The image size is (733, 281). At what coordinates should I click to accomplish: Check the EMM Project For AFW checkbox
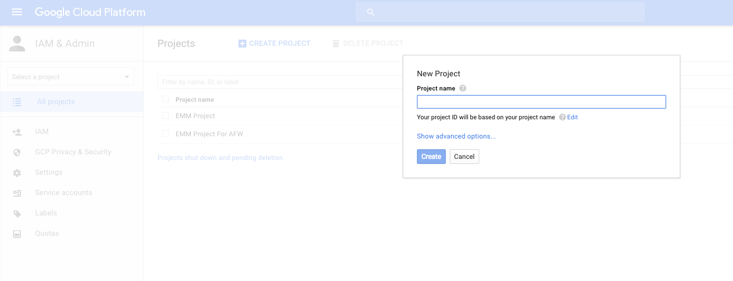(x=165, y=134)
